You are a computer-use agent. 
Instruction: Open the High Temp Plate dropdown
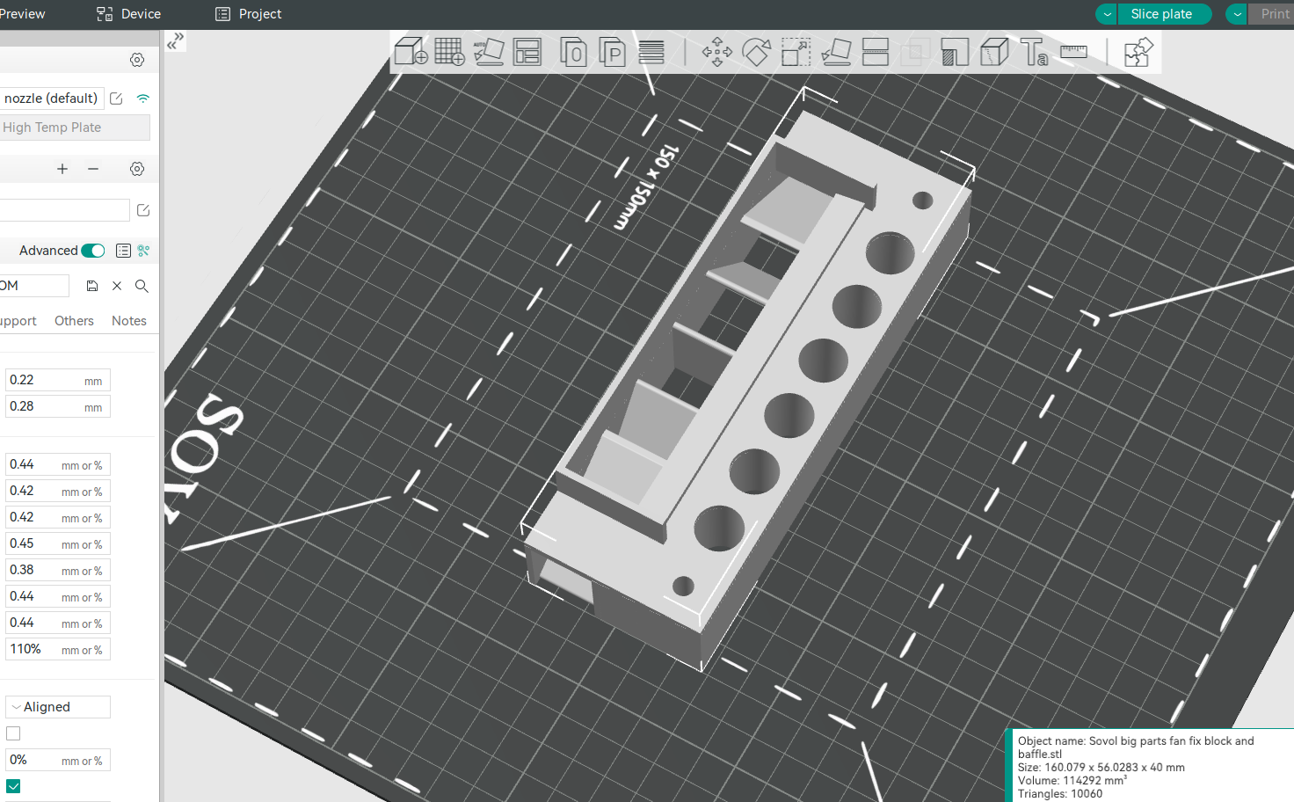pos(74,128)
